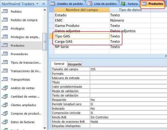Click the Detalles de pedido tab icon

(53, 4)
